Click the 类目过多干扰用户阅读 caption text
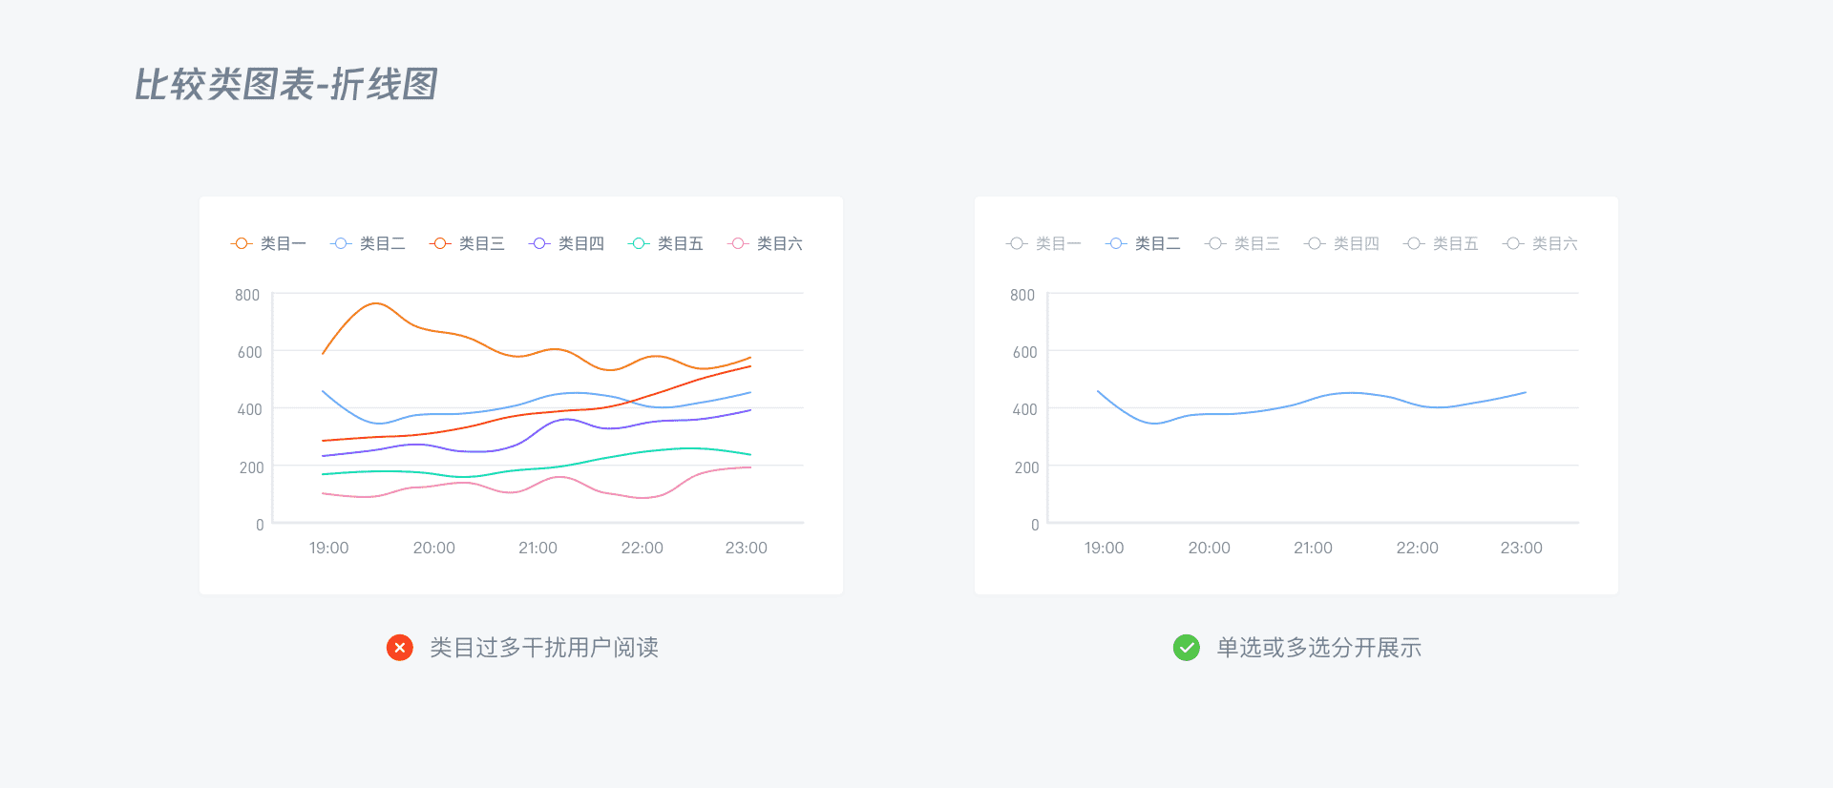Image resolution: width=1833 pixels, height=788 pixels. [x=544, y=648]
